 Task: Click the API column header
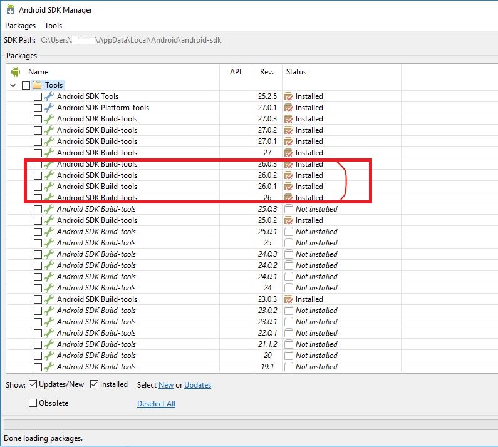[236, 72]
